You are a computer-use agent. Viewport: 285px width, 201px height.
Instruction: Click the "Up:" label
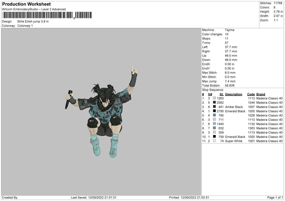click(x=204, y=55)
